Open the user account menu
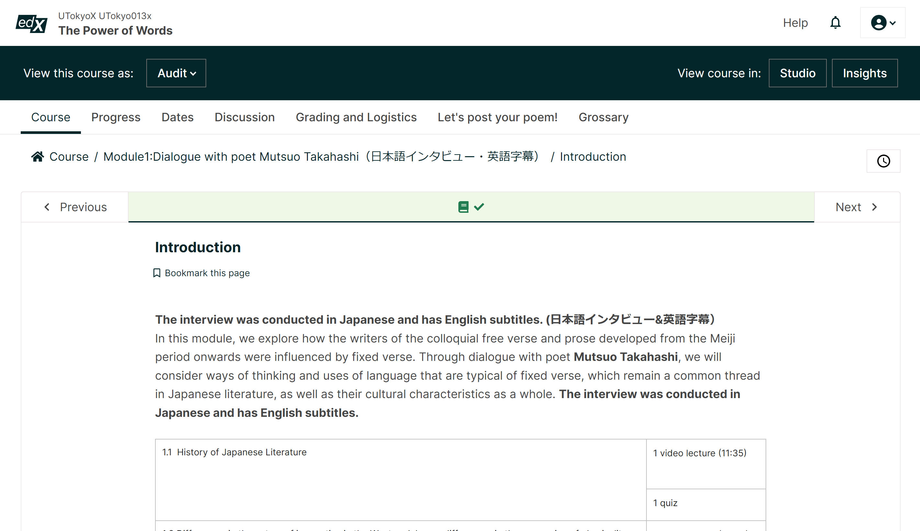Viewport: 920px width, 531px height. pos(882,23)
